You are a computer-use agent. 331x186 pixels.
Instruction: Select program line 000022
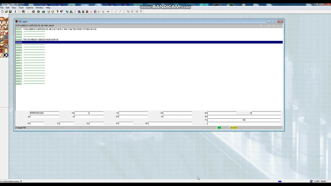tap(149, 84)
